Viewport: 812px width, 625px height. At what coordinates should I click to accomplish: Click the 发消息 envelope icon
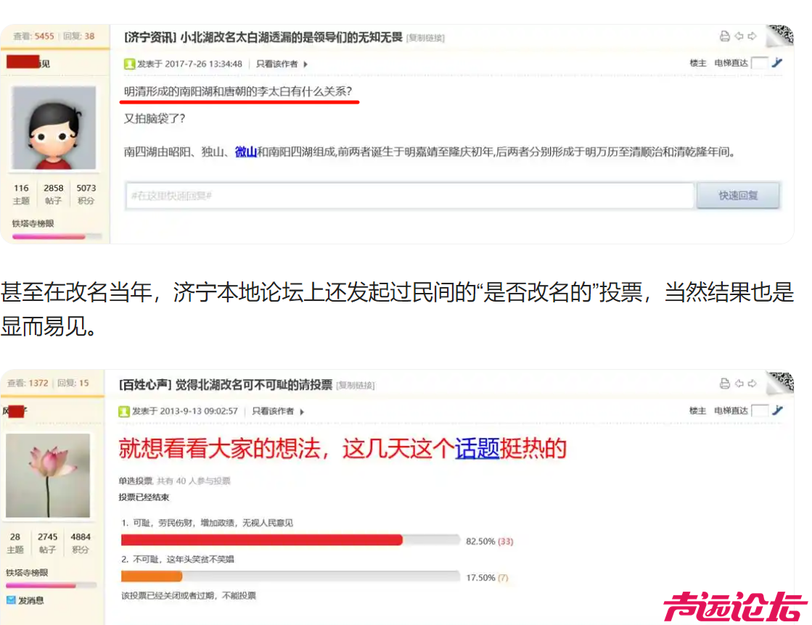pos(11,600)
